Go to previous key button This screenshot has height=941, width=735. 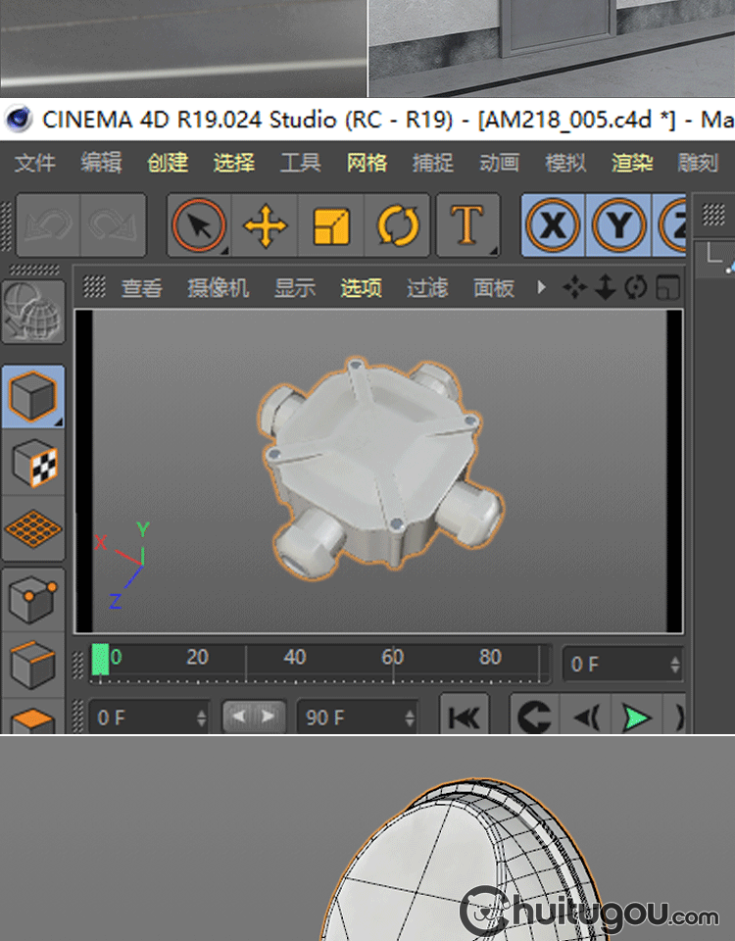click(x=535, y=716)
